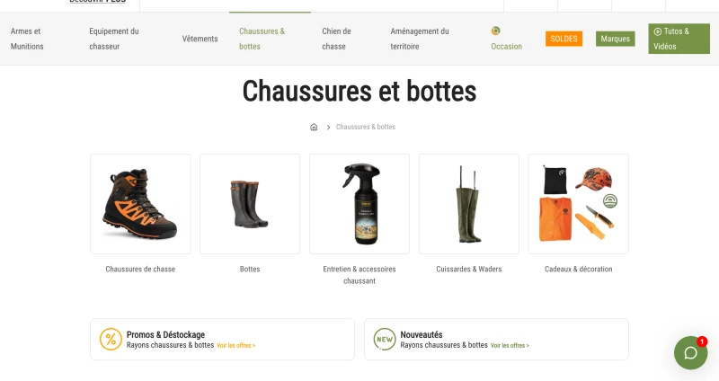Image resolution: width=719 pixels, height=381 pixels.
Task: Click Entretien & accessoires chaussant label
Action: pos(359,275)
